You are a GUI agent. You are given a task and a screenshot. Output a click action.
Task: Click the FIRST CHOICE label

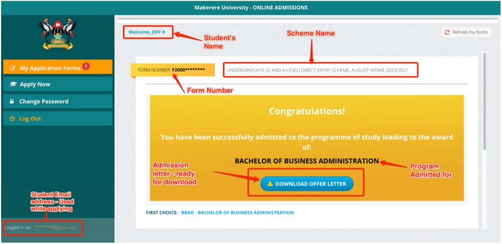[162, 212]
